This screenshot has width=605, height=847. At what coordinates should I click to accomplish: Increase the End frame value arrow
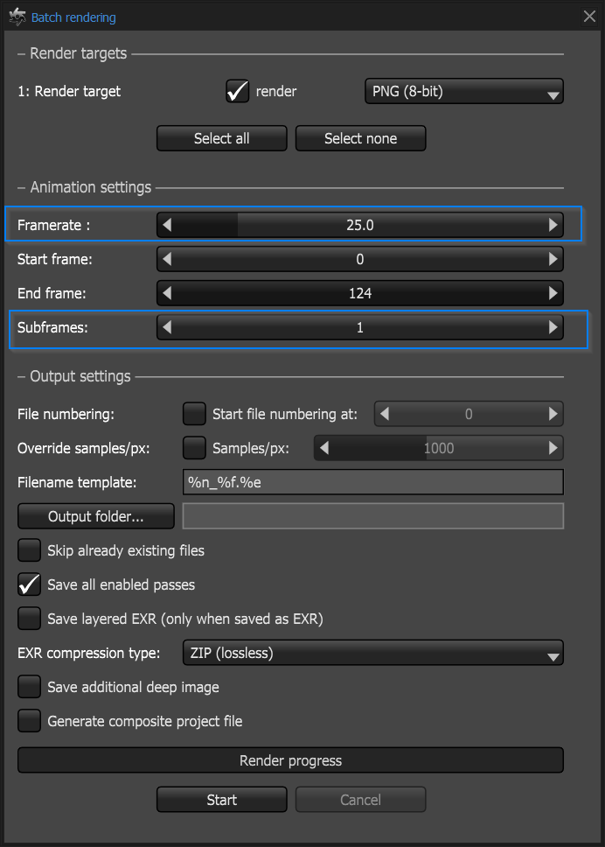tap(553, 293)
